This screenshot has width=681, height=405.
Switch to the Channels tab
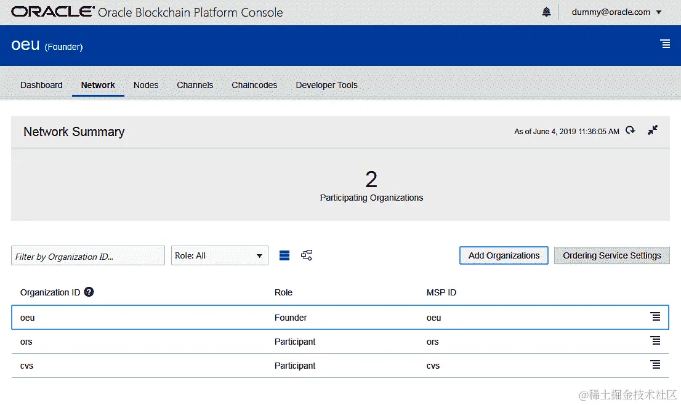tap(195, 85)
